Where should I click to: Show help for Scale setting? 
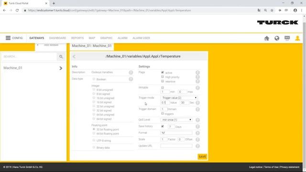coord(197,140)
